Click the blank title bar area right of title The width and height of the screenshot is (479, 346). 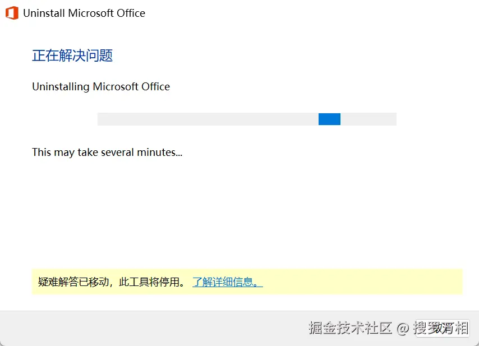click(308, 13)
